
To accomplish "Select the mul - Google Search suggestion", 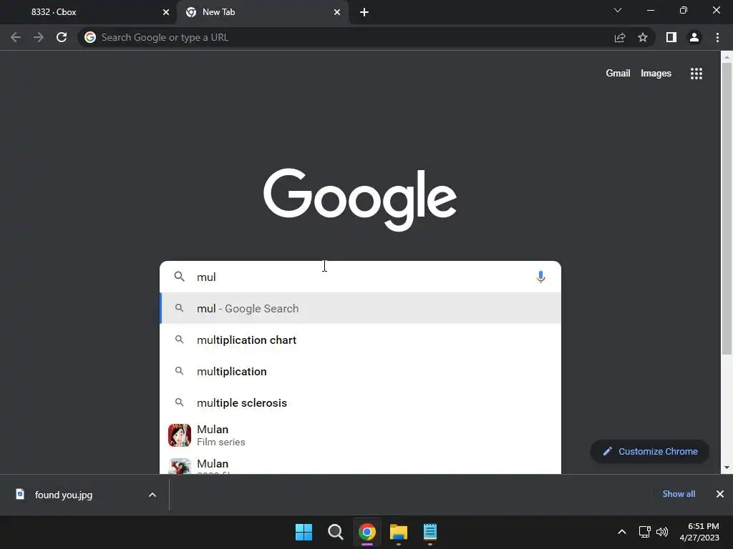I will click(x=360, y=308).
